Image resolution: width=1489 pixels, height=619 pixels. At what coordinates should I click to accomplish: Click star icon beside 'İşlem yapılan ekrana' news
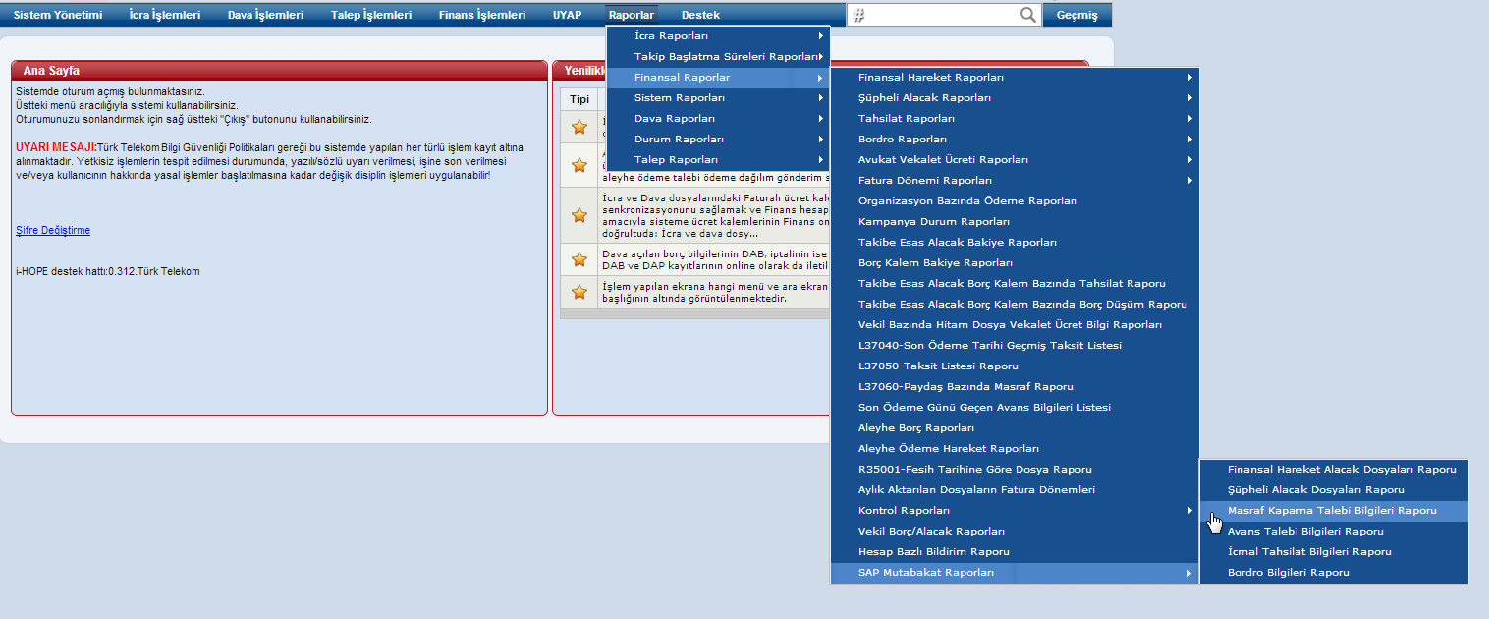(x=579, y=292)
